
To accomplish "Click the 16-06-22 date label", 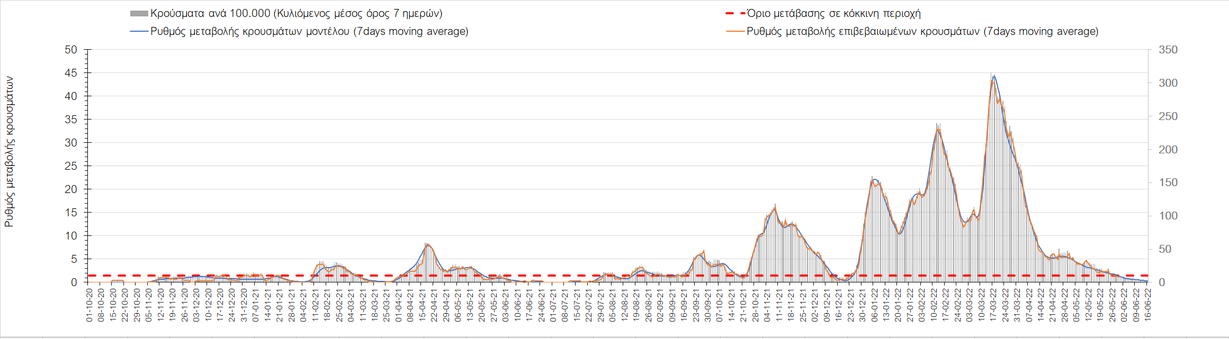I will click(1147, 305).
